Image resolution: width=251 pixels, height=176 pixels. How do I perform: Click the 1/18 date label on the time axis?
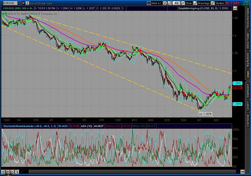[x=35, y=120]
